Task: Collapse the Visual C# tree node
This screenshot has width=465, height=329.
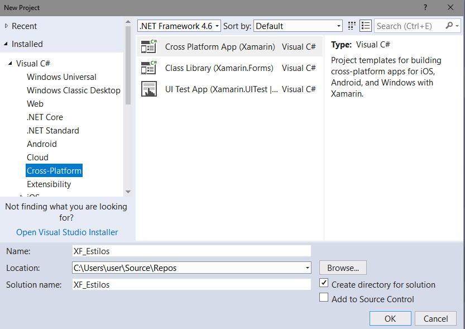Action: pyautogui.click(x=11, y=63)
